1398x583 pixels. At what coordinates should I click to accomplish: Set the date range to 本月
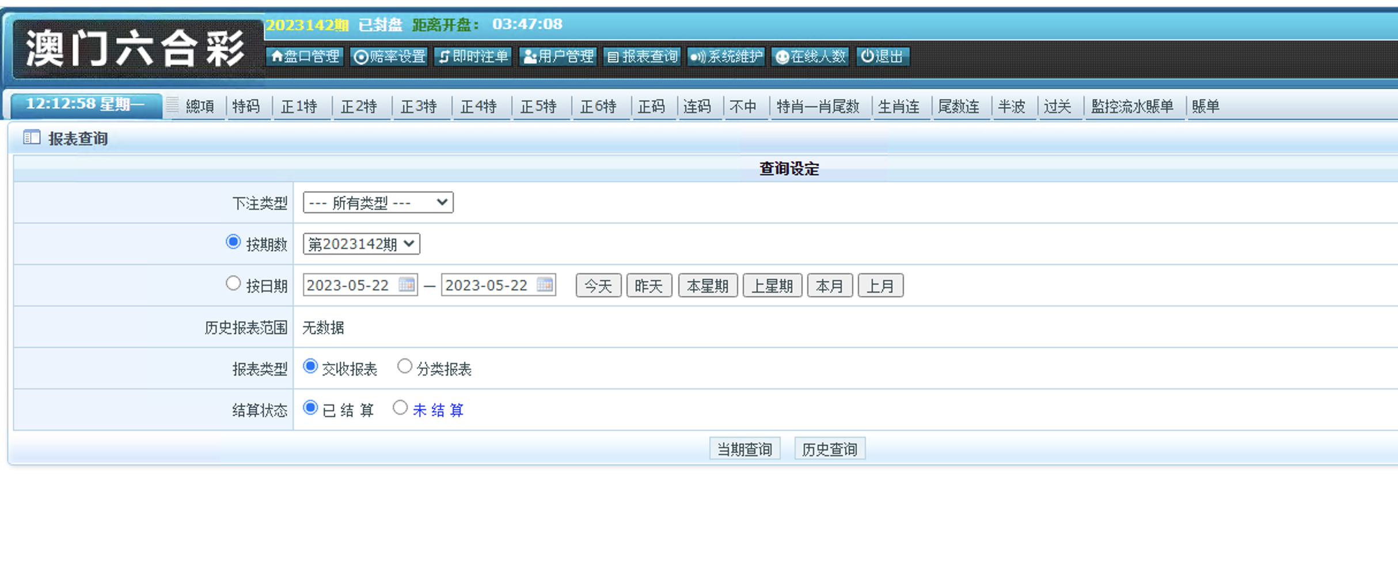coord(830,286)
